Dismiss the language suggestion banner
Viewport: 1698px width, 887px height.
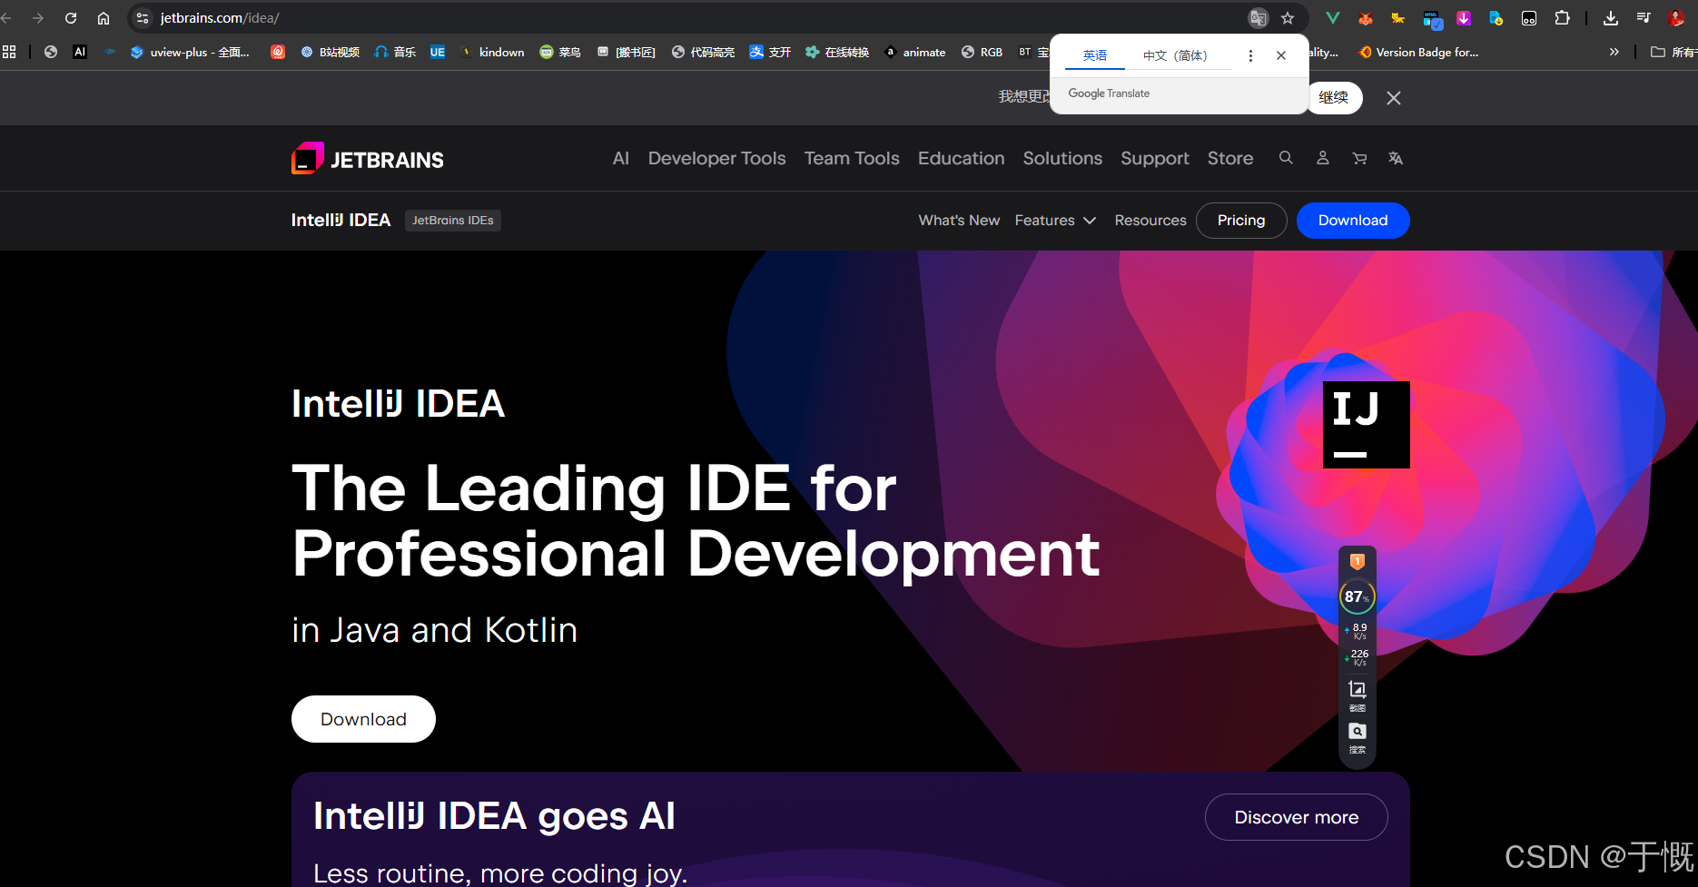pyautogui.click(x=1394, y=98)
